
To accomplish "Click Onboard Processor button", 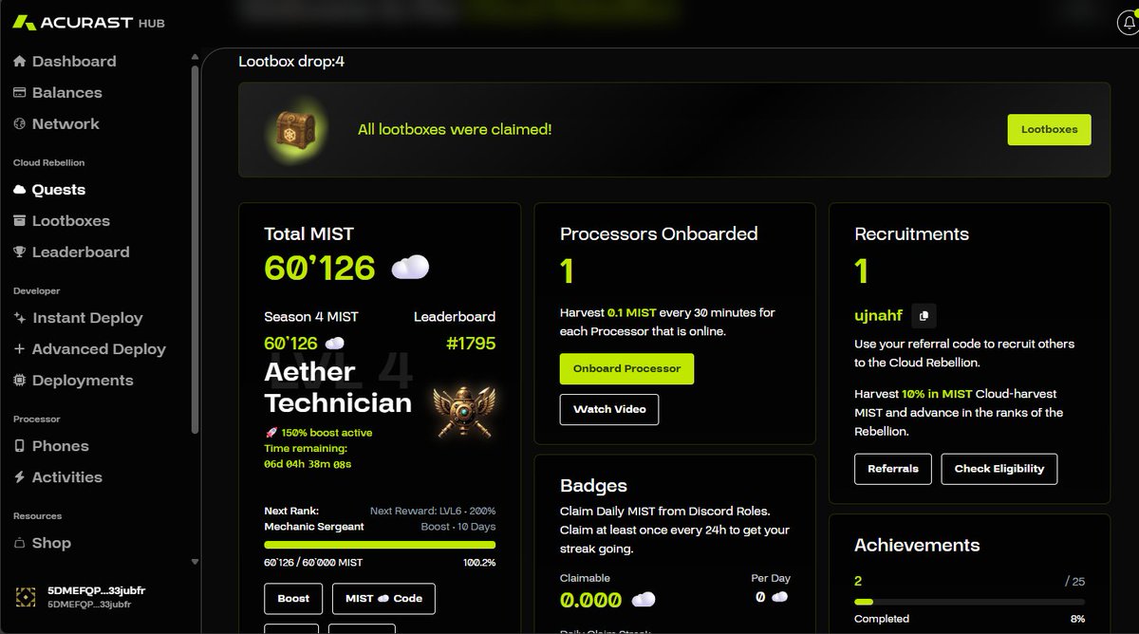I will coord(626,369).
